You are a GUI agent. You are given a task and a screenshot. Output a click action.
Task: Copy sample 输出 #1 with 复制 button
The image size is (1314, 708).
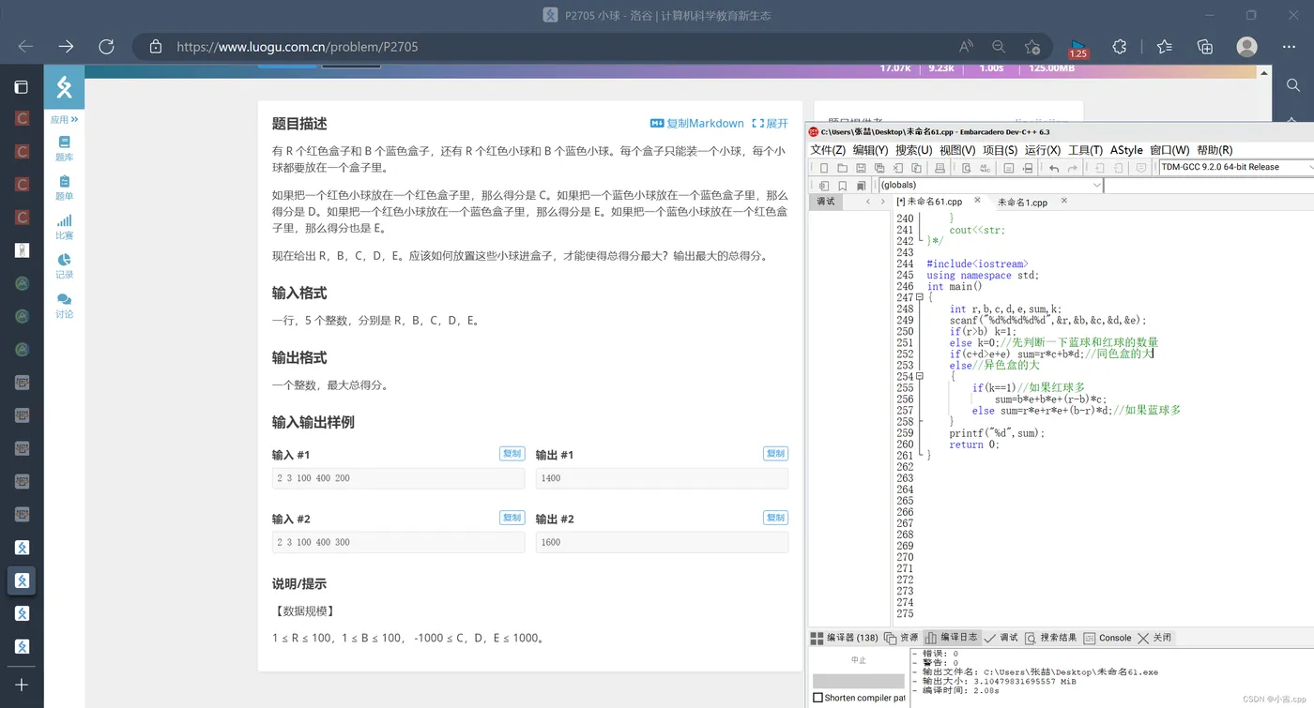click(x=775, y=454)
